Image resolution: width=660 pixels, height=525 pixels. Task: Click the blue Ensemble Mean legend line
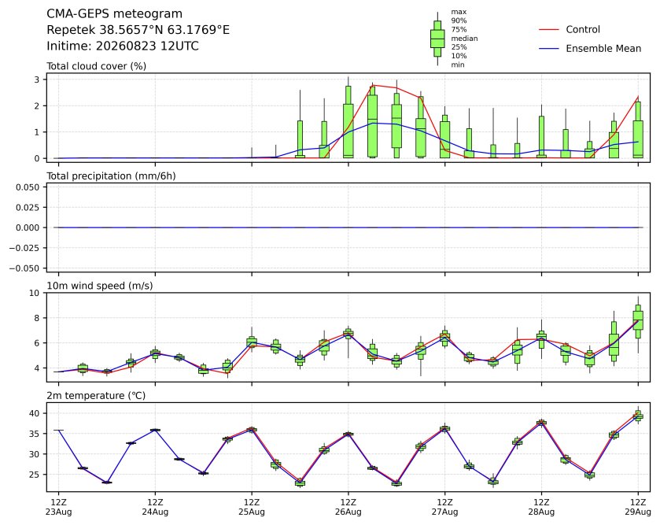[549, 49]
